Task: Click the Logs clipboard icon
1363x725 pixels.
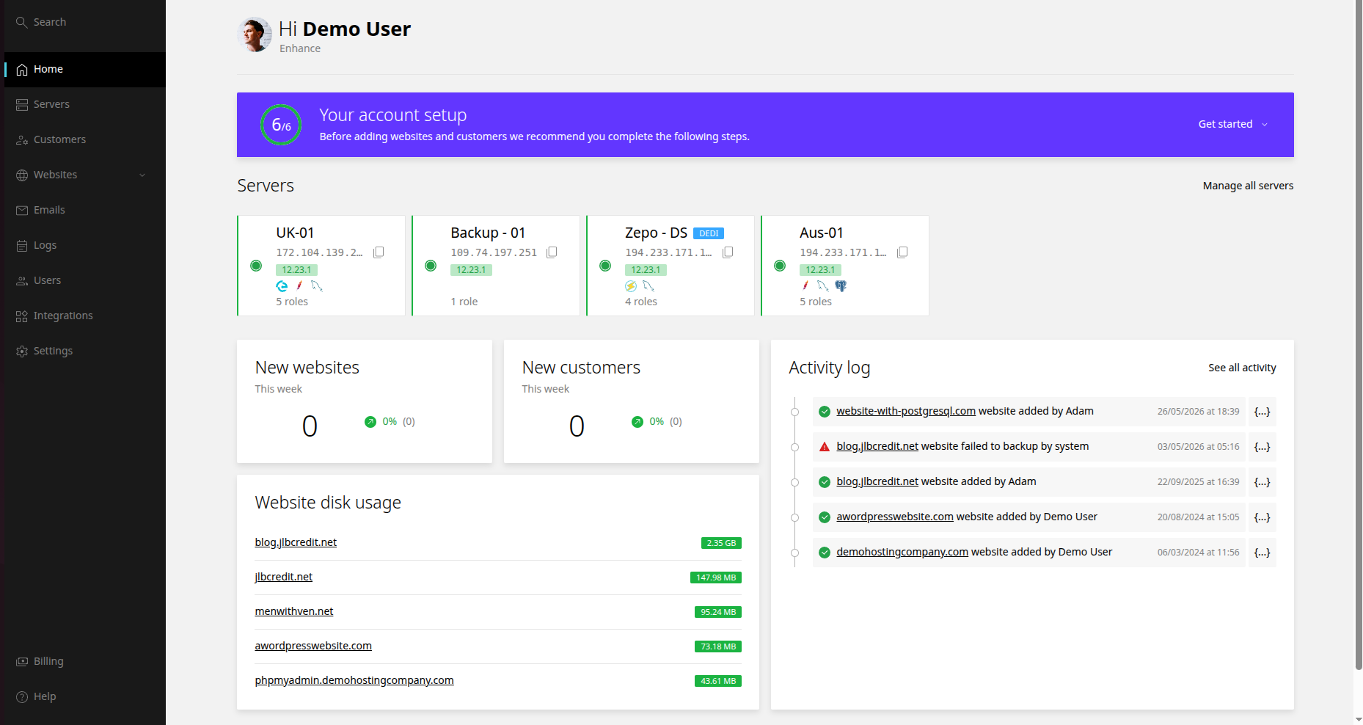Action: pos(22,246)
